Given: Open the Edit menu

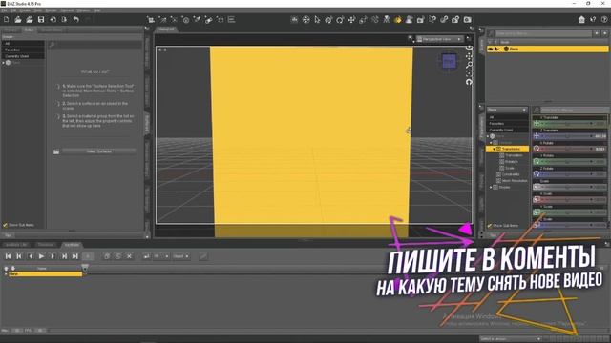Looking at the screenshot, I should click(13, 10).
